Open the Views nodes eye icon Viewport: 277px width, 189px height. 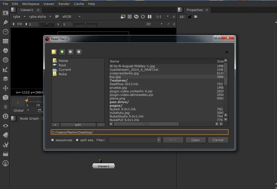pos(6,126)
